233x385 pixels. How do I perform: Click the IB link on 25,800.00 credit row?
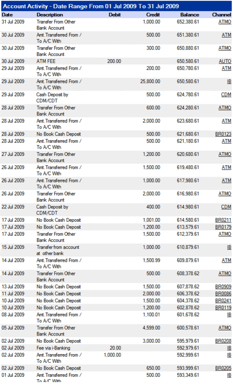(x=229, y=81)
